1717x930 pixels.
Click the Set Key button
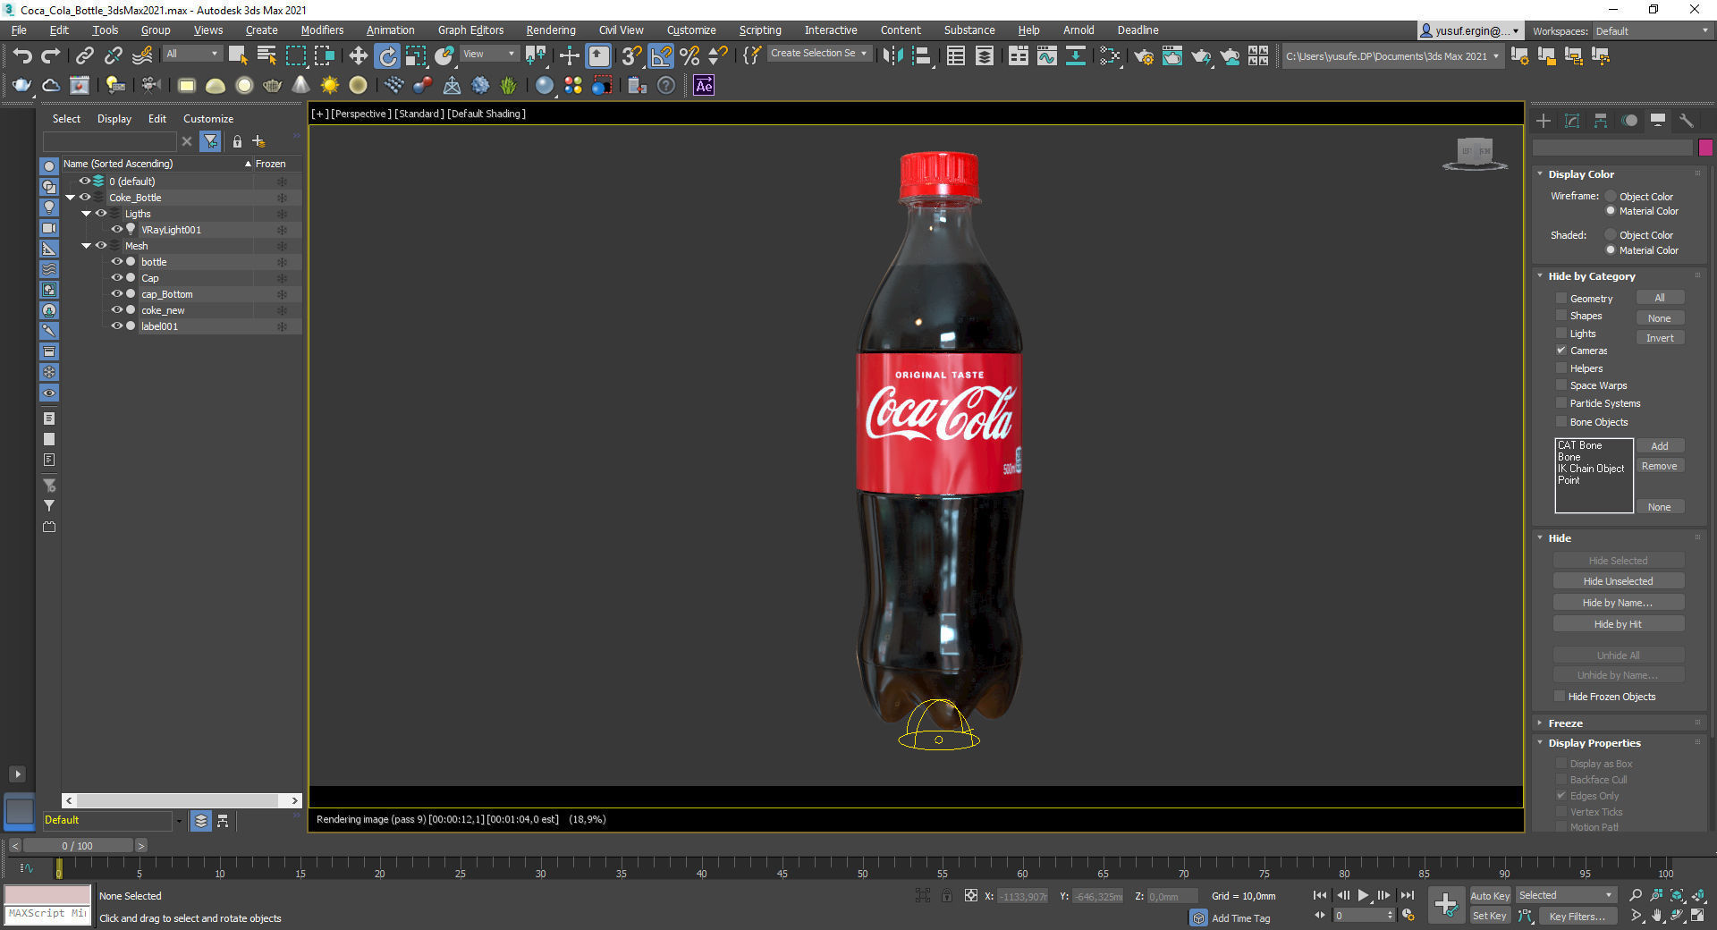(1490, 916)
